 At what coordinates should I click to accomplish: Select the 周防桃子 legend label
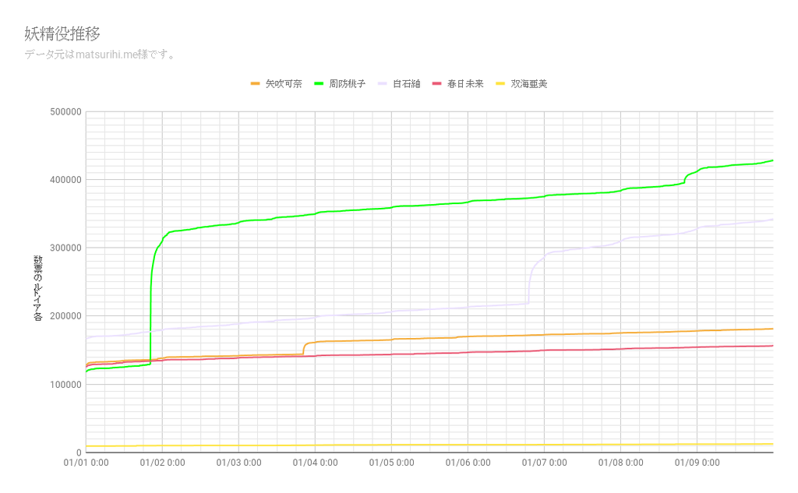tap(347, 84)
